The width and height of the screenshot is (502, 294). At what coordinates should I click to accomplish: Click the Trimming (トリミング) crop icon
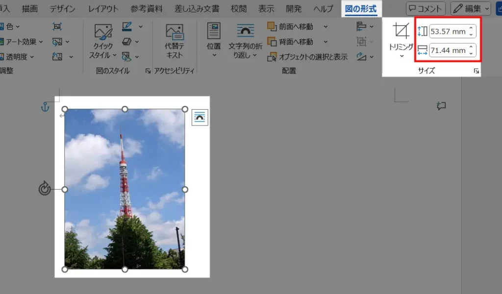tap(401, 32)
